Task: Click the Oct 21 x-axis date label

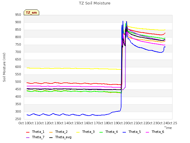Action: click(x=132, y=123)
